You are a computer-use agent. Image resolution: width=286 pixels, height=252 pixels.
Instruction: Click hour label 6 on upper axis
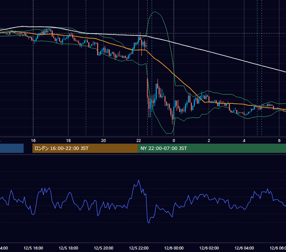pyautogui.click(x=279, y=140)
